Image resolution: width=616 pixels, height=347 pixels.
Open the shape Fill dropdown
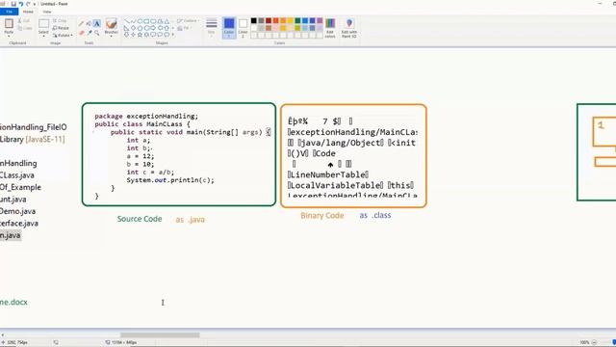pyautogui.click(x=185, y=28)
